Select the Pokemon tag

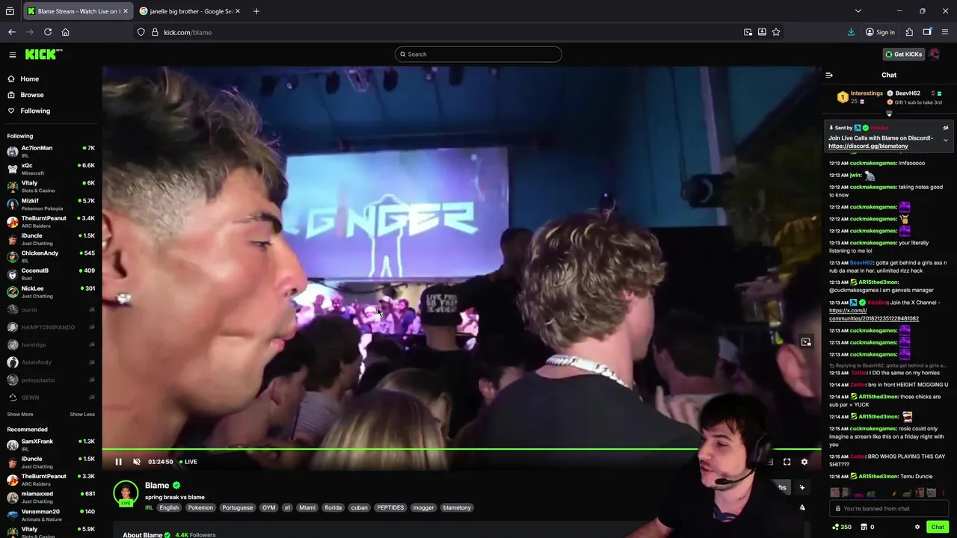coord(200,507)
